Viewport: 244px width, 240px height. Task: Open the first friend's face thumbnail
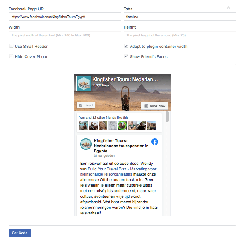(84, 126)
